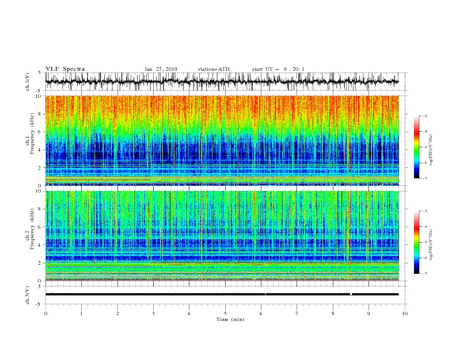
Task: Click the "10" frequency tick of ch.2 spectrogram
Action: (x=39, y=191)
